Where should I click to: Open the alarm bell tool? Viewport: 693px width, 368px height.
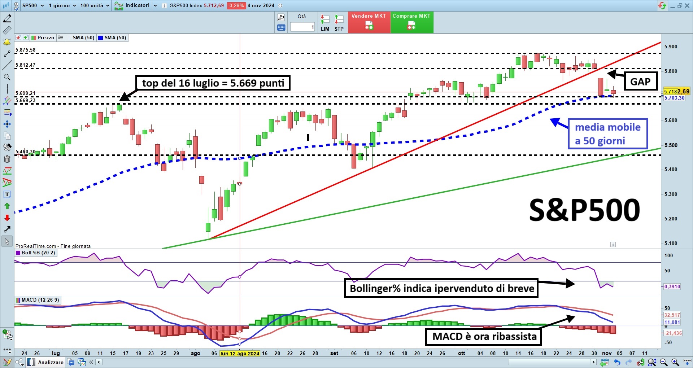(7, 42)
